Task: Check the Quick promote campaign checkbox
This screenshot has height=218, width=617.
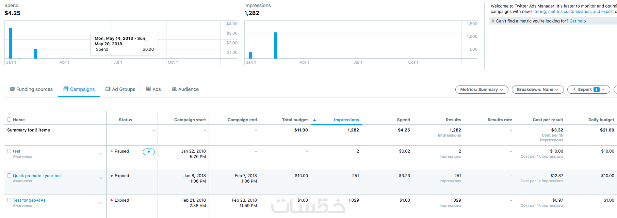Action: pos(9,175)
